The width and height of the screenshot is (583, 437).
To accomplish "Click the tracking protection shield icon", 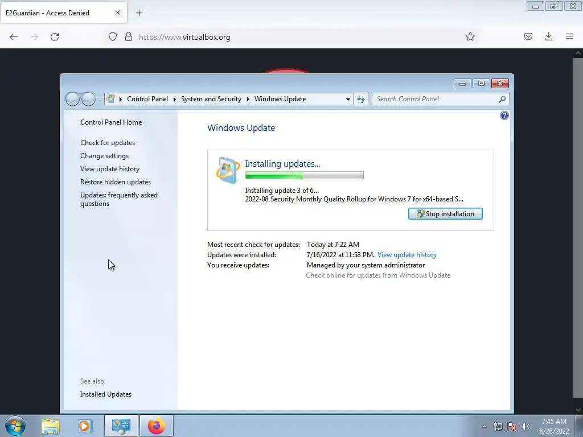I will [113, 37].
